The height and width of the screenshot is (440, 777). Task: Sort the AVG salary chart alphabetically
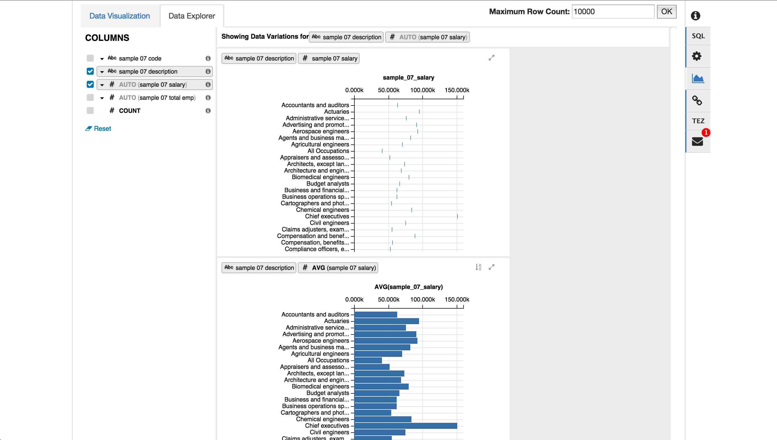(479, 267)
